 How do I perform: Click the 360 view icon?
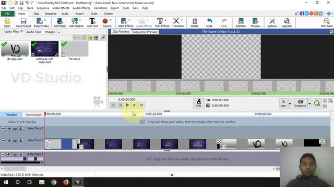[317, 103]
